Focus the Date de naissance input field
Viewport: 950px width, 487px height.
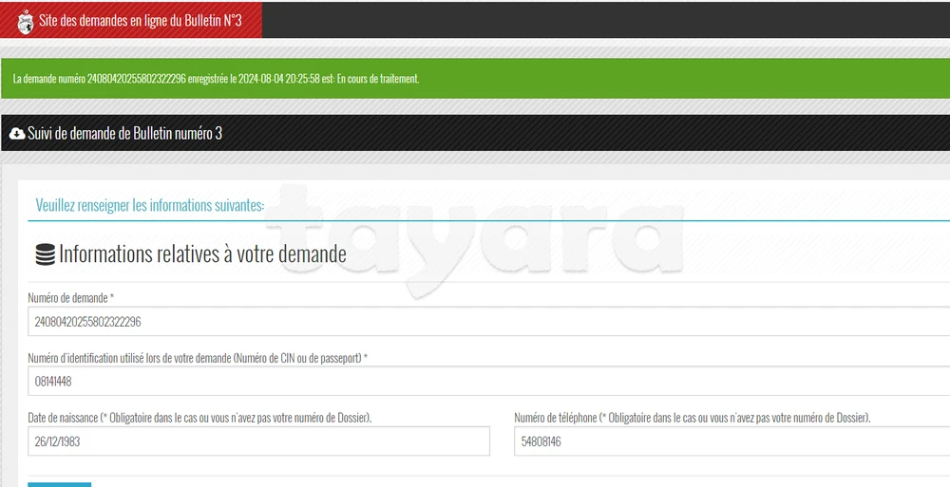click(258, 441)
